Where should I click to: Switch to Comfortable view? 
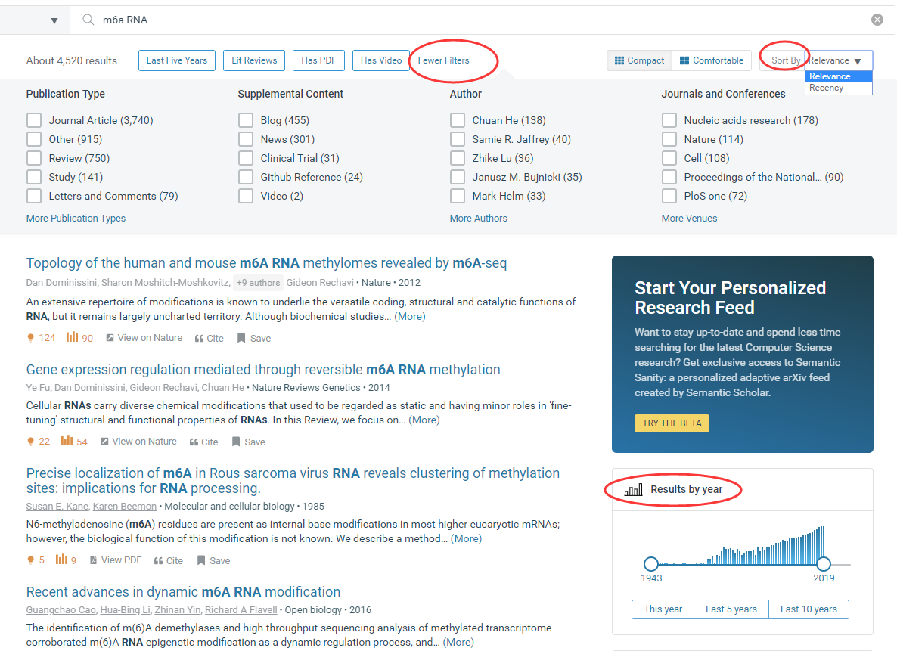click(x=711, y=60)
